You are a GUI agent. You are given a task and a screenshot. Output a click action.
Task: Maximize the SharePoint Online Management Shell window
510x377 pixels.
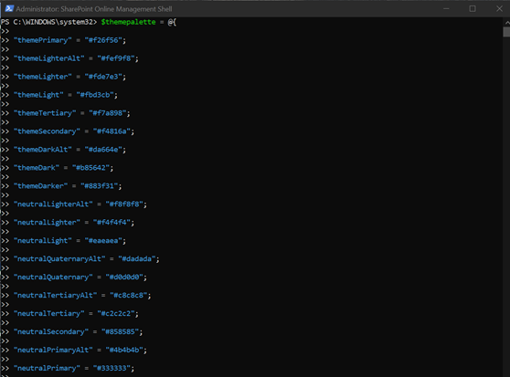click(x=473, y=9)
